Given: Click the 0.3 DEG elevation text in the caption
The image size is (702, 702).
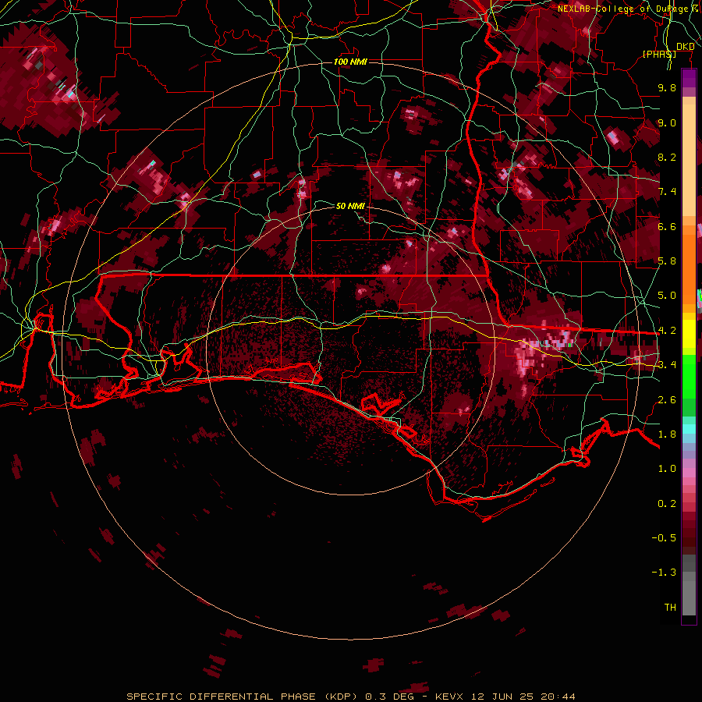Looking at the screenshot, I should click(x=389, y=697).
